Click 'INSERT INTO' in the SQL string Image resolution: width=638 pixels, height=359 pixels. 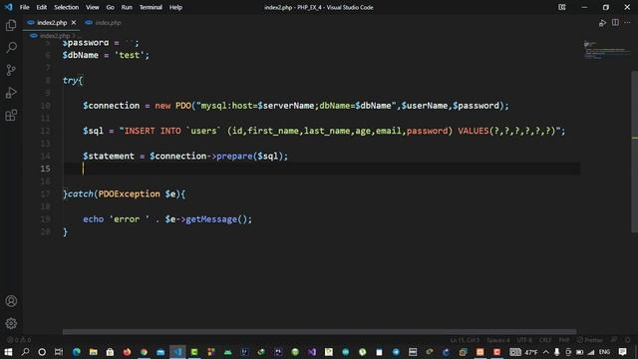click(x=153, y=131)
